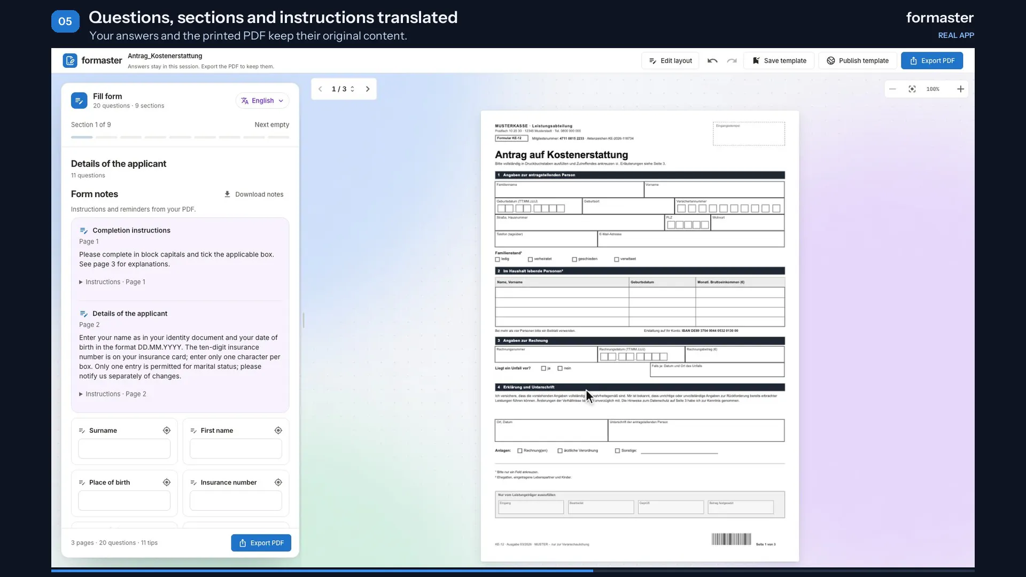Image resolution: width=1026 pixels, height=577 pixels.
Task: Download the form notes
Action: pyautogui.click(x=254, y=194)
